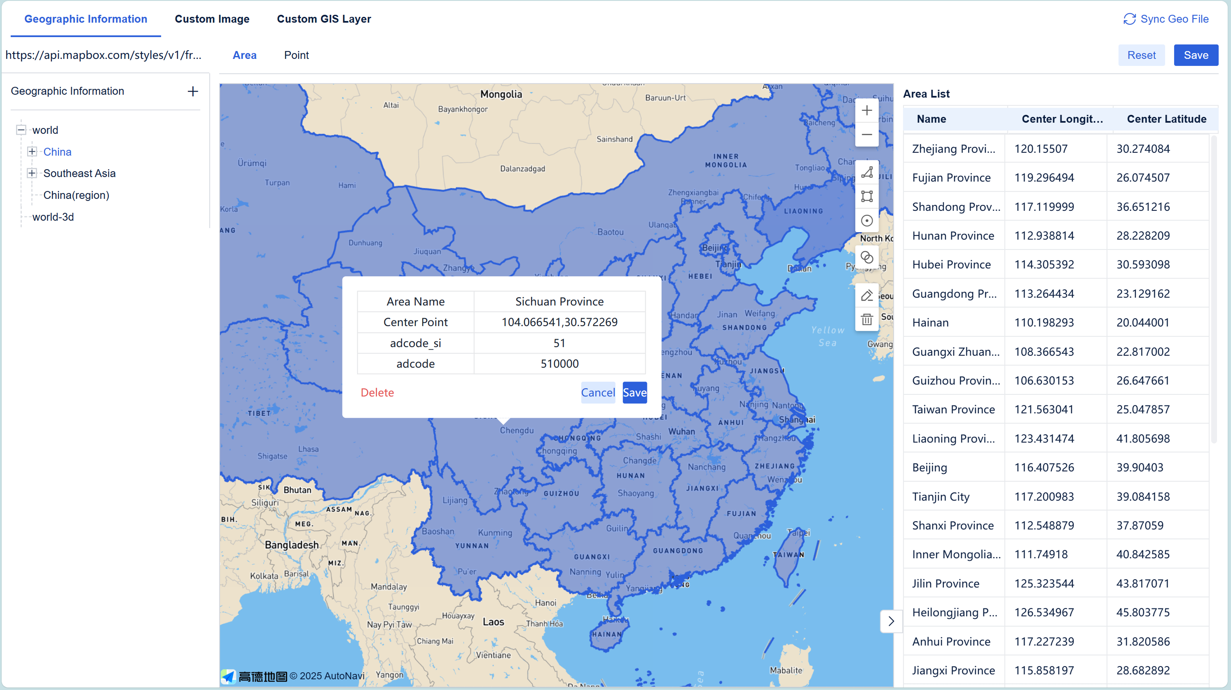Image resolution: width=1231 pixels, height=690 pixels.
Task: Edit adcode_si value 51
Action: pyautogui.click(x=559, y=343)
